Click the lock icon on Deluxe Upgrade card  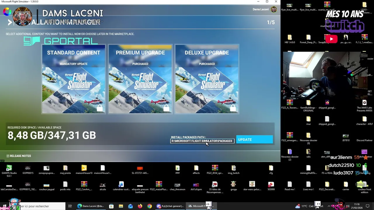click(233, 108)
